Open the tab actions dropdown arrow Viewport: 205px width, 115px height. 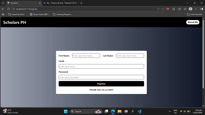point(3,3)
